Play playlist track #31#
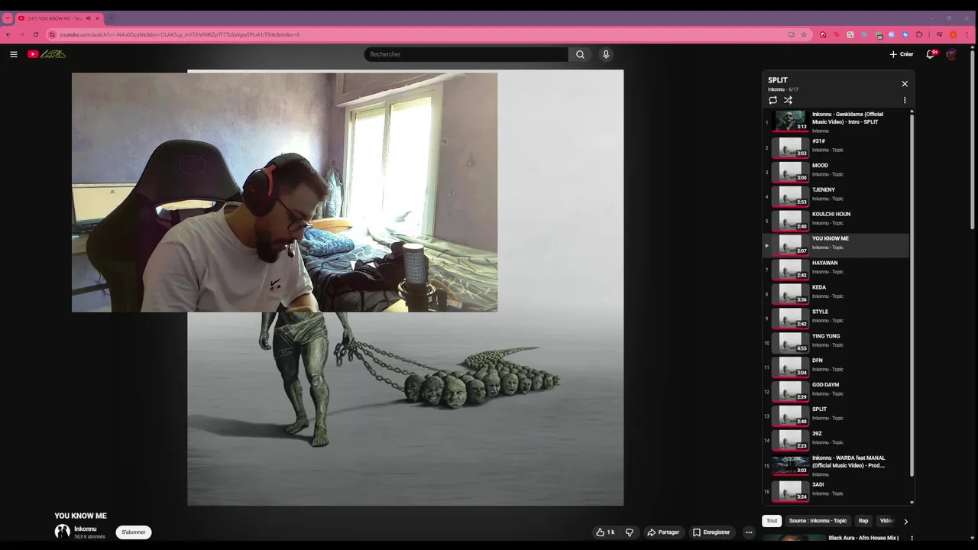The width and height of the screenshot is (978, 550). click(x=836, y=147)
